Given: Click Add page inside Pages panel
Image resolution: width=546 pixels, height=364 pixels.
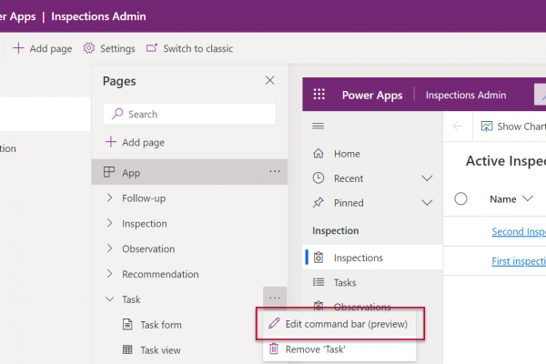Looking at the screenshot, I should 135,142.
